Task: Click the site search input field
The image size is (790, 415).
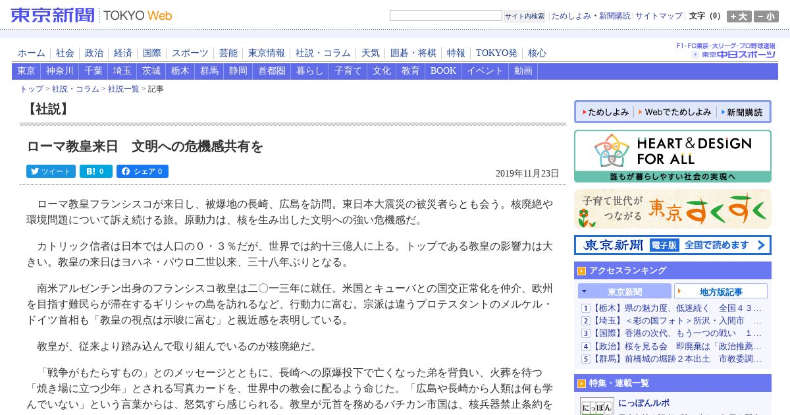Action: [446, 16]
